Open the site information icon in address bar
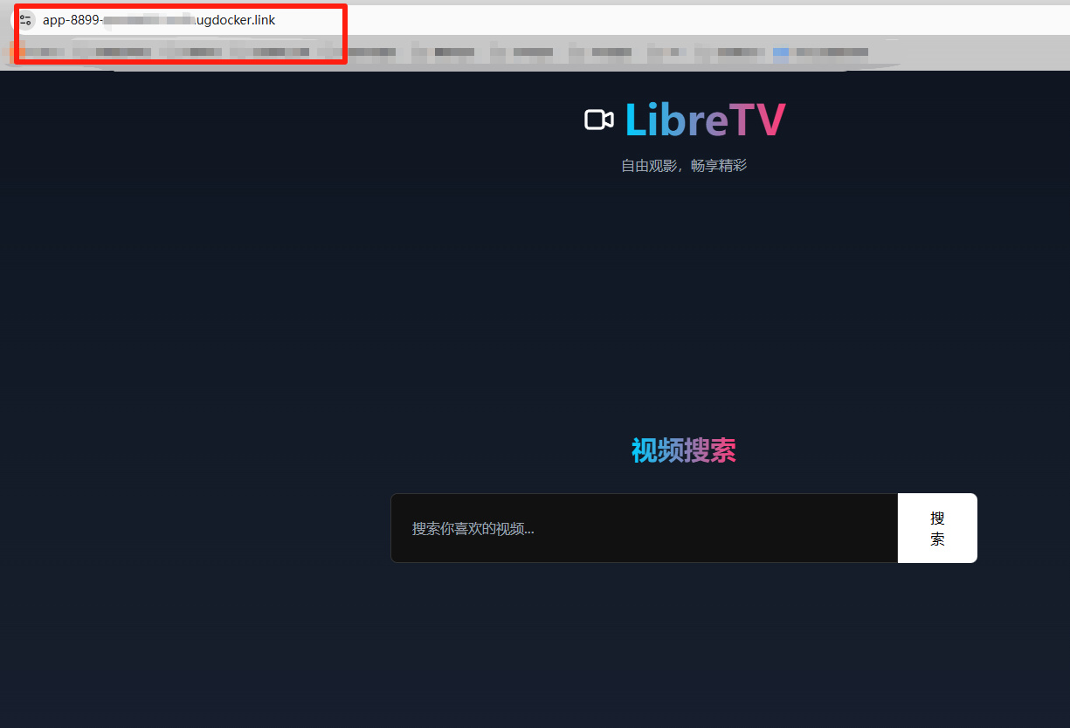Screen dimensions: 1070x728 (25, 19)
